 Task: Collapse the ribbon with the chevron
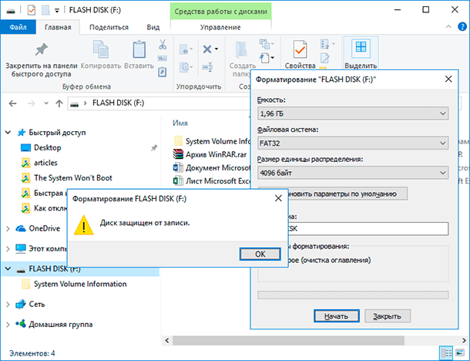[448, 27]
